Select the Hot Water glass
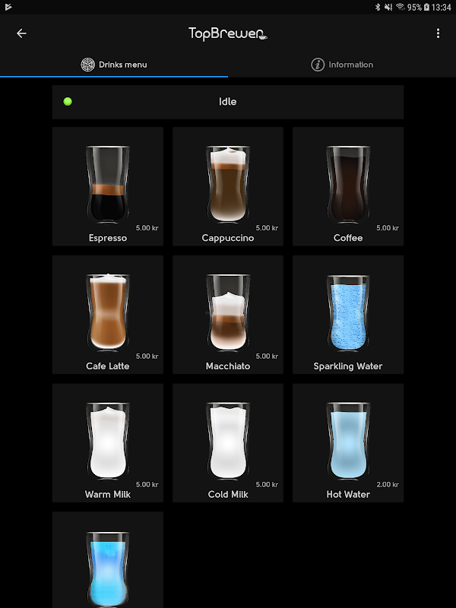The image size is (456, 608). [x=348, y=442]
